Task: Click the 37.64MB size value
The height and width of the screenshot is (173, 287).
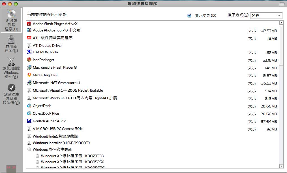Action: [269, 122]
